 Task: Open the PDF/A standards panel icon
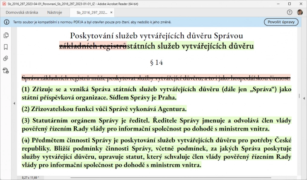6,70
